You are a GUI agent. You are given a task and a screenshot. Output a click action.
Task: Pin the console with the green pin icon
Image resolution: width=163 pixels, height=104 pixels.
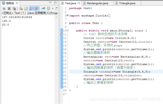(43, 9)
